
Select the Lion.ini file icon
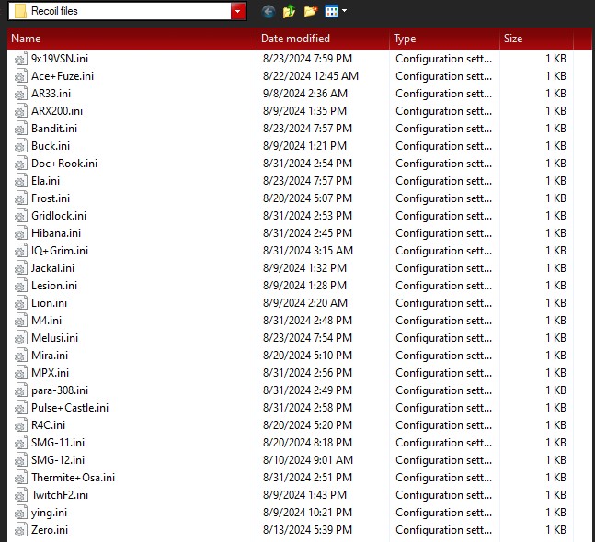21,302
